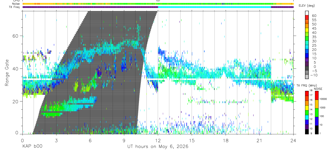Click x-axis tick label '6'

pos(90,140)
